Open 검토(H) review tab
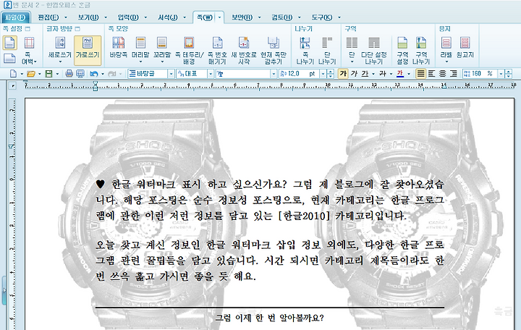 tap(282, 17)
